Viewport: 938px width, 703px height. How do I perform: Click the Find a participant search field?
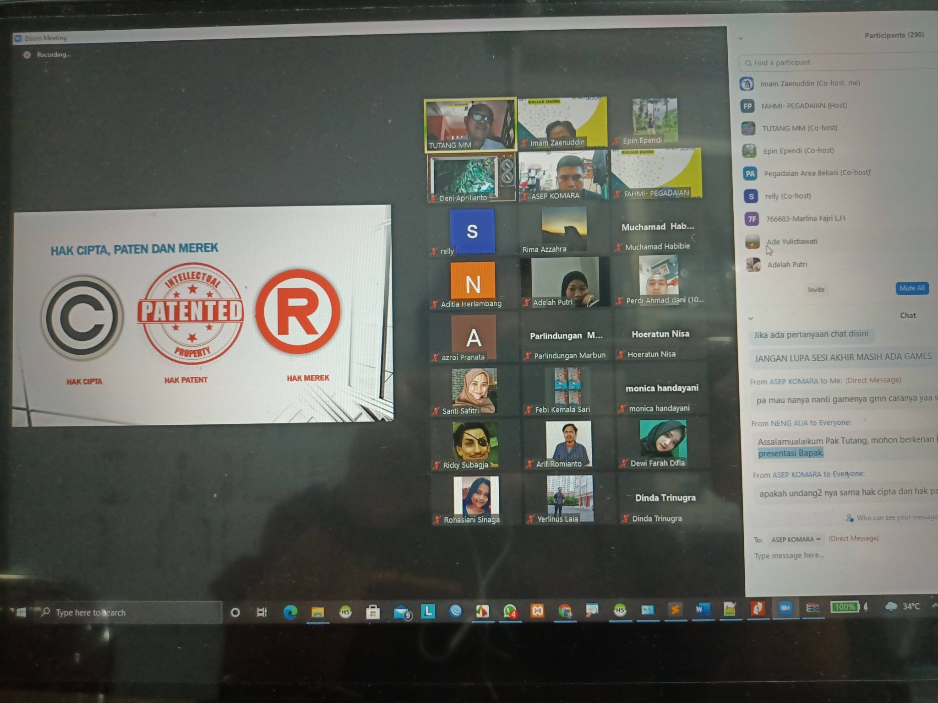click(x=838, y=62)
